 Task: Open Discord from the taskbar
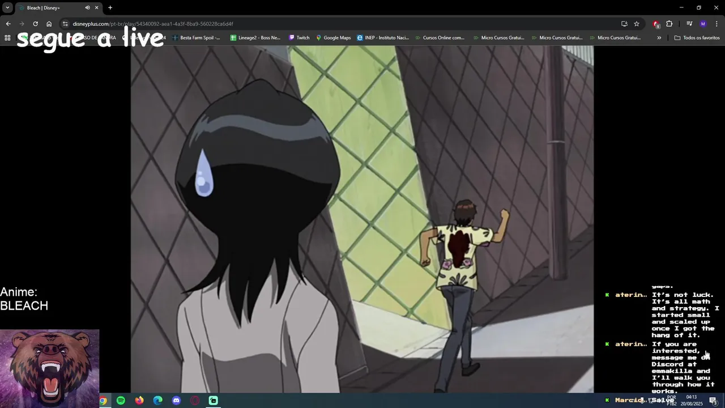point(176,401)
